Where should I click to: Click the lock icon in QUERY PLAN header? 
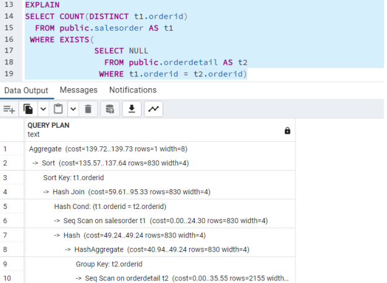pos(287,131)
